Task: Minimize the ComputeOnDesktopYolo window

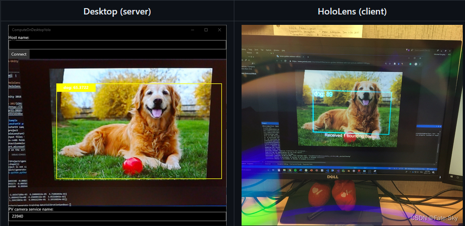Action: 193,30
